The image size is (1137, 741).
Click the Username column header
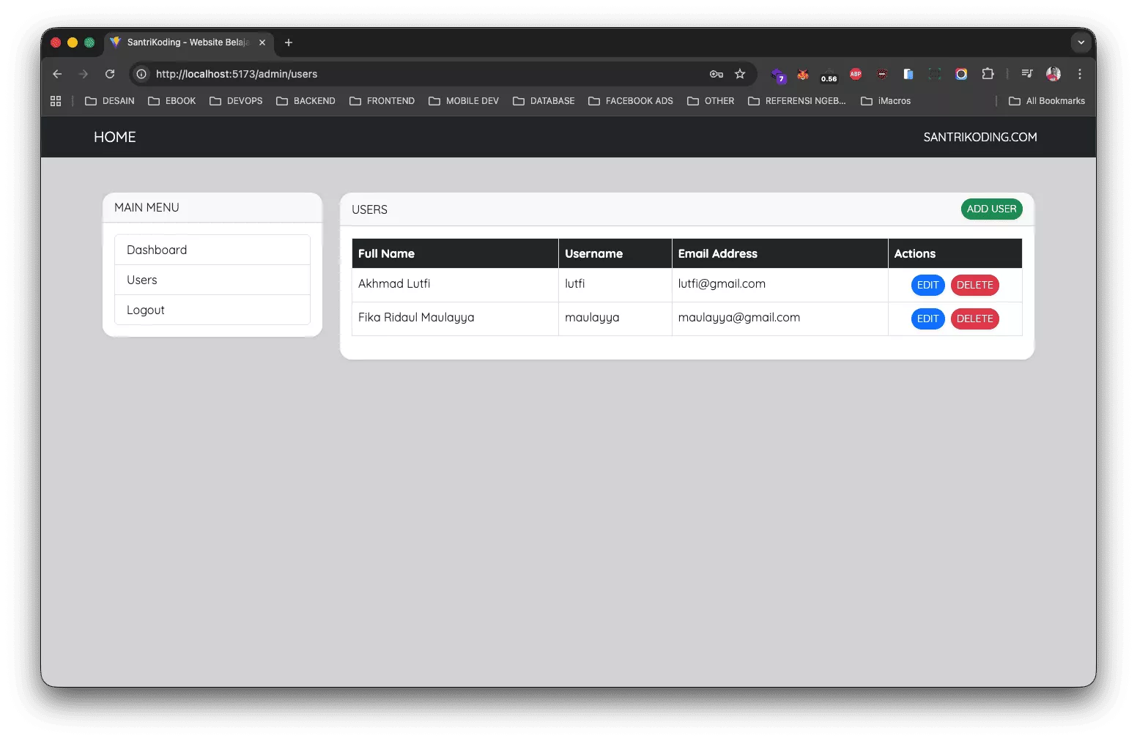[615, 253]
